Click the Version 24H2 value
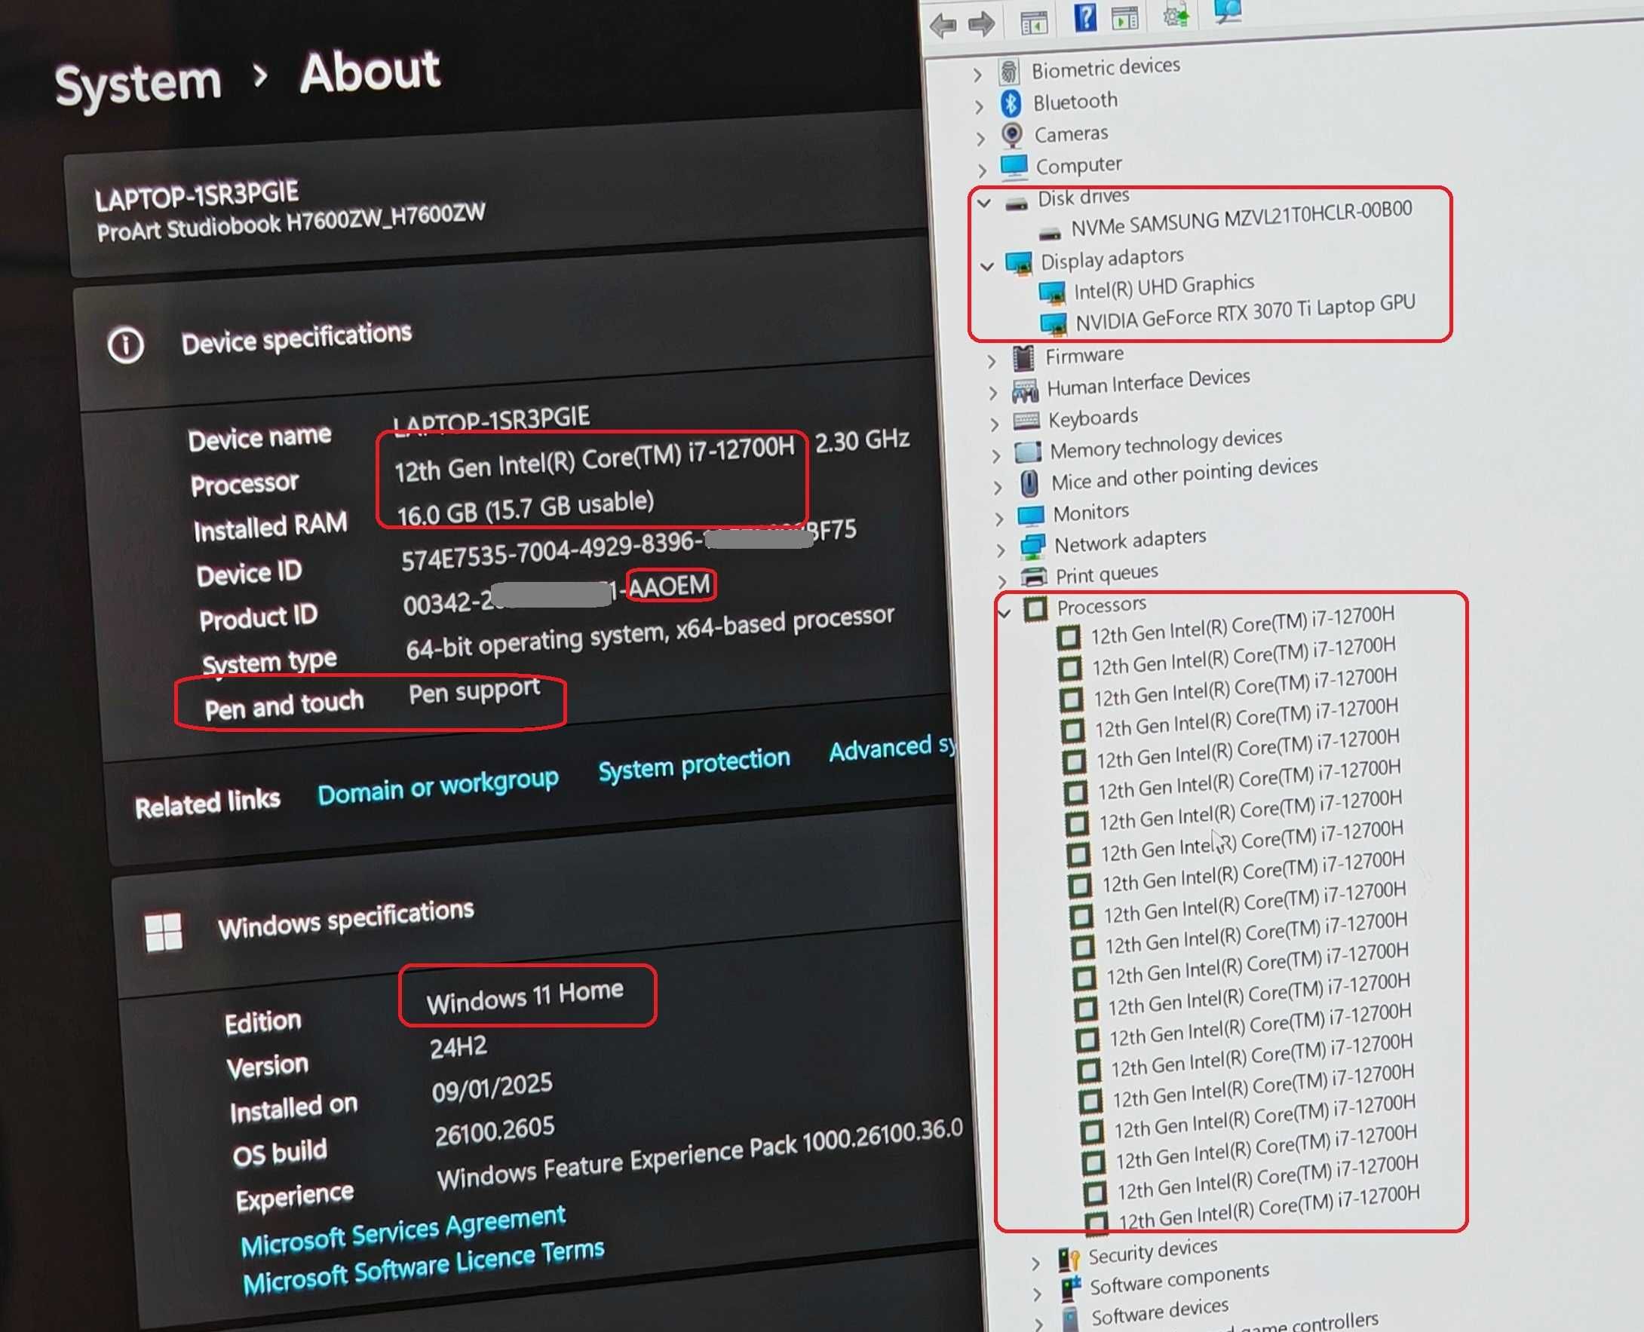 459,1047
